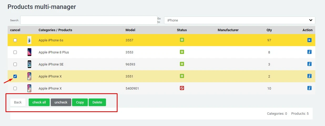Open info icon for Apple iPhone 8 Plus
This screenshot has width=325, height=126.
click(x=309, y=52)
